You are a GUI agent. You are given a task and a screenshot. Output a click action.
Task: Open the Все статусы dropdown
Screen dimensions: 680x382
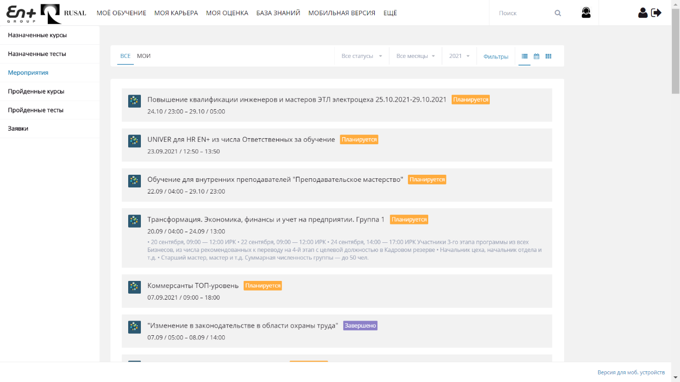click(362, 56)
